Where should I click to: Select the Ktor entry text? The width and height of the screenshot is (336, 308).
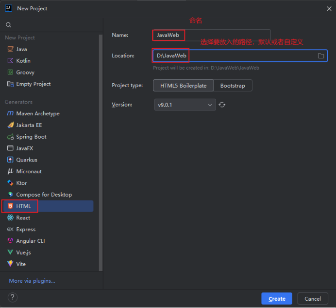[22, 183]
